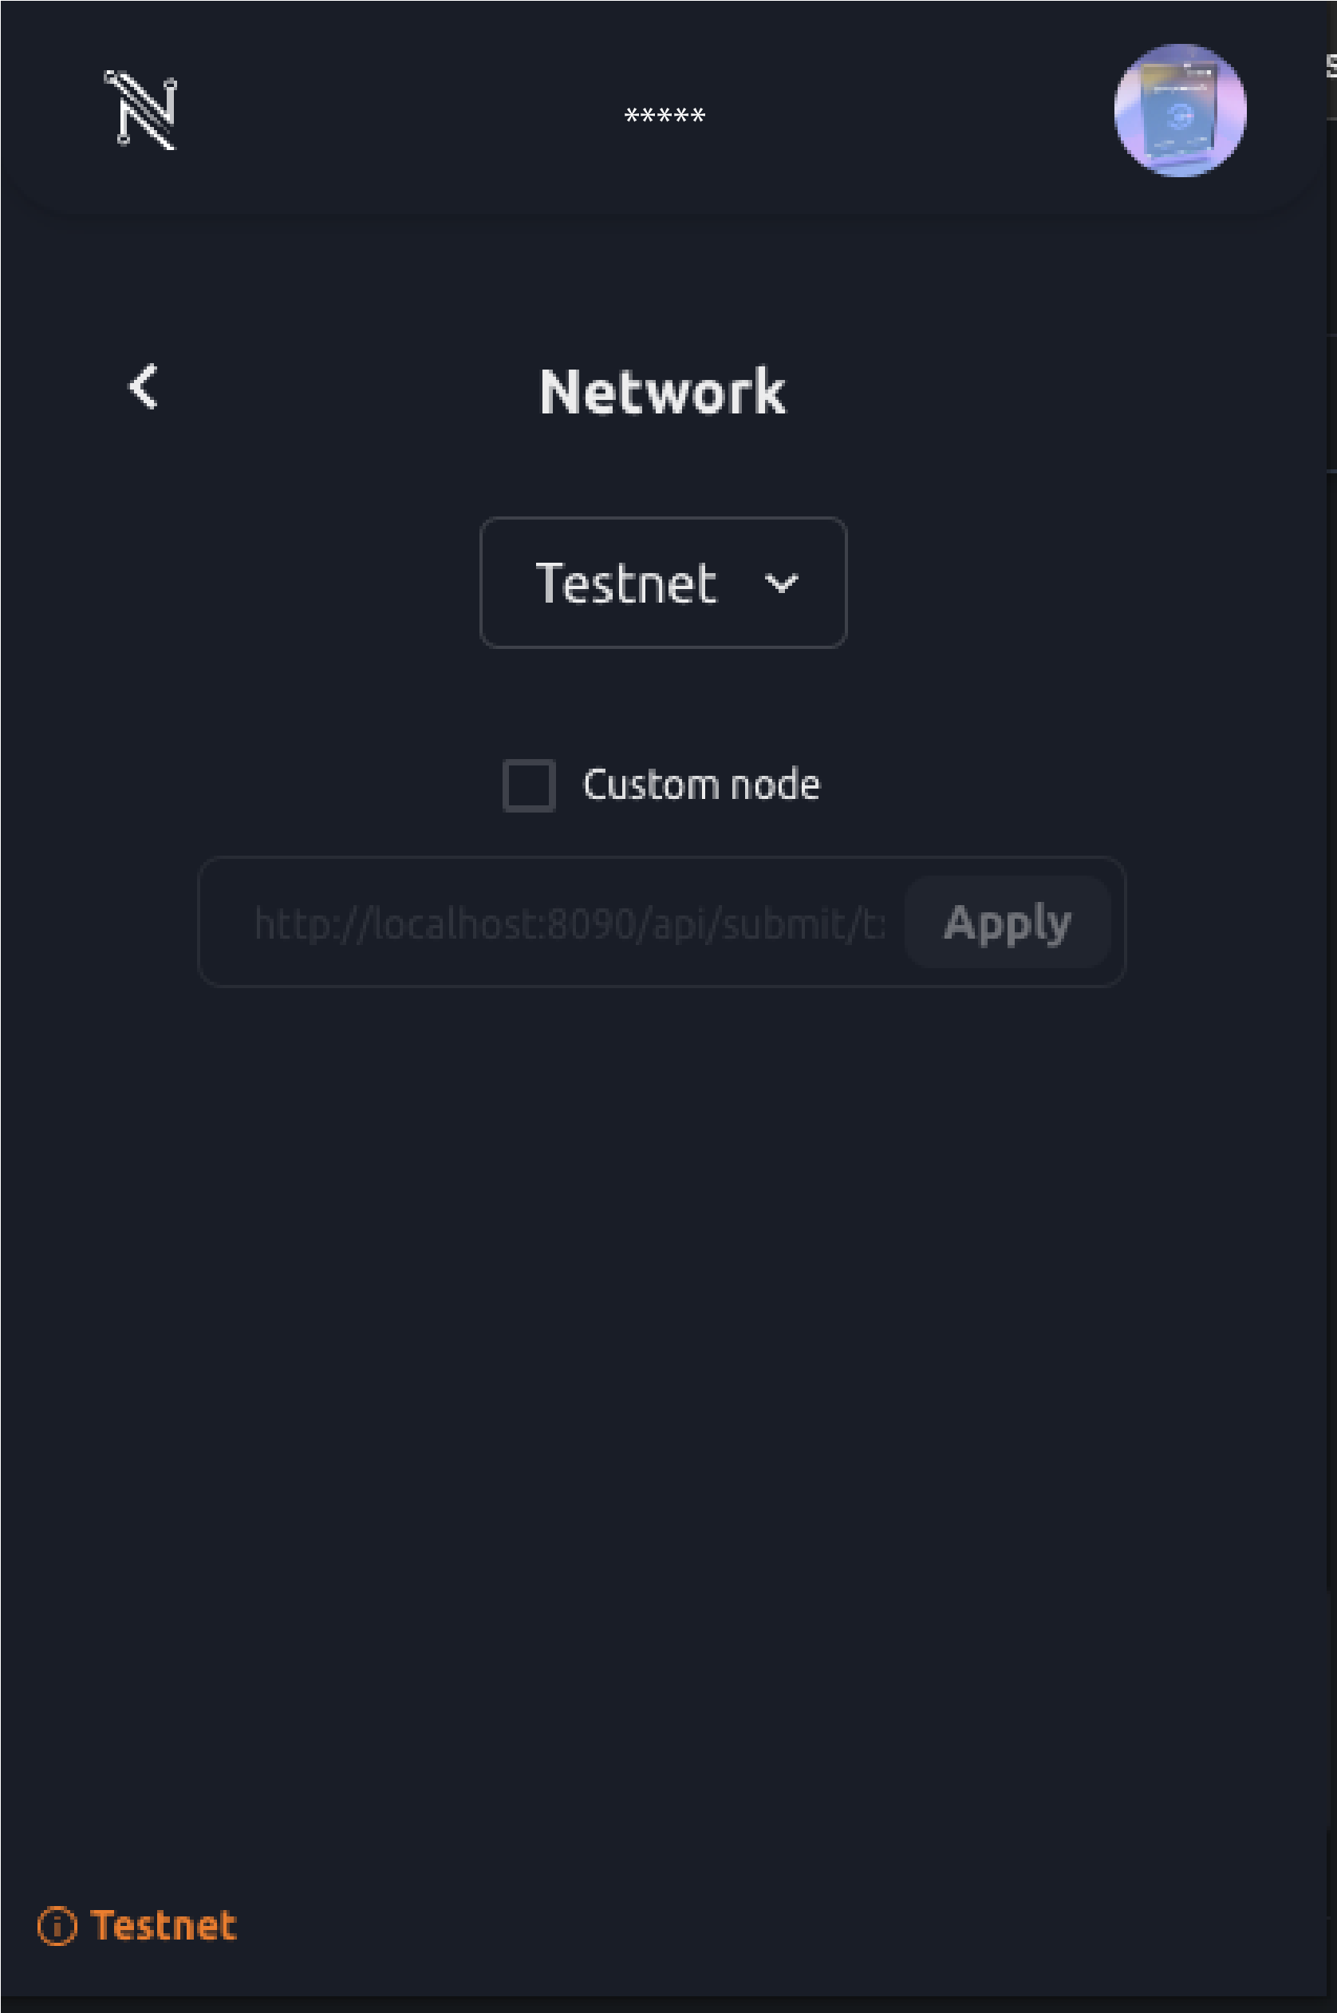Click the "Custom node" label text
Screen dimensions: 1337x2013
tap(700, 785)
